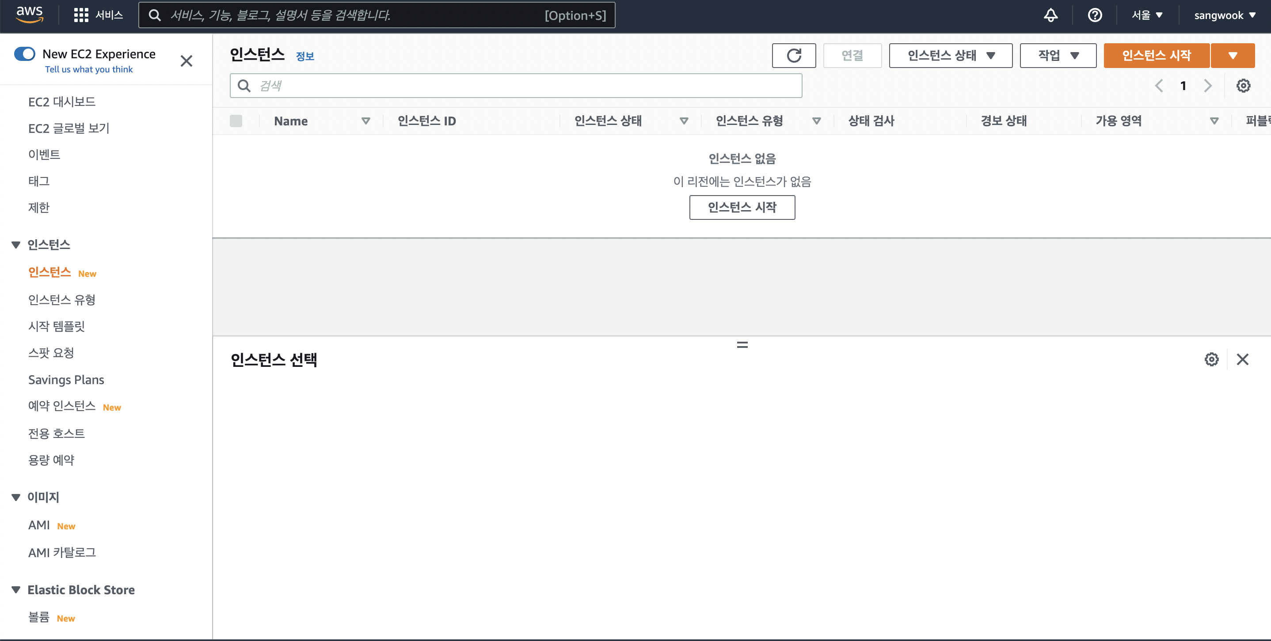Open the services grid menu icon

pos(81,15)
